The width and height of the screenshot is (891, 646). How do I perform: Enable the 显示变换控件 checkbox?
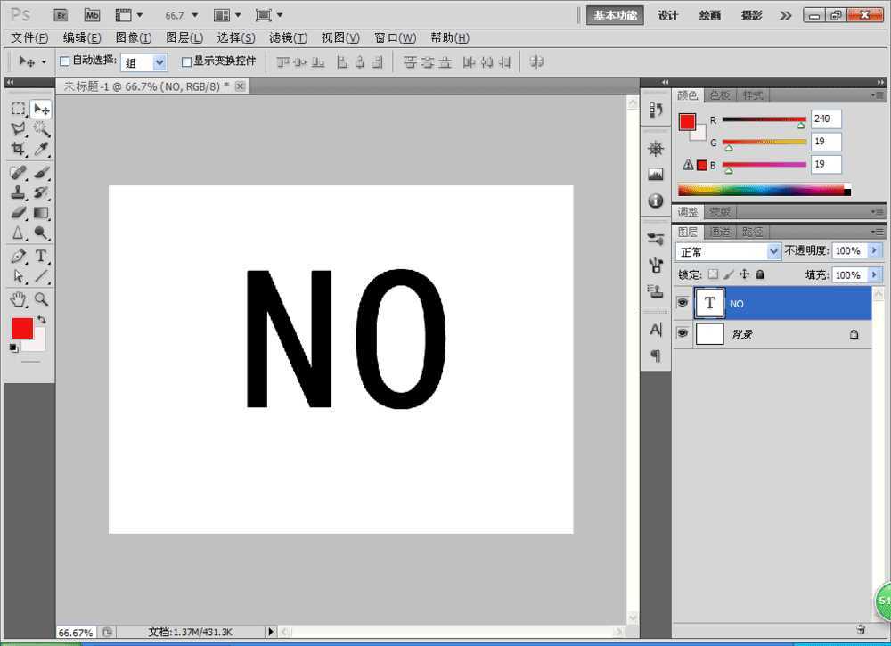(x=186, y=61)
